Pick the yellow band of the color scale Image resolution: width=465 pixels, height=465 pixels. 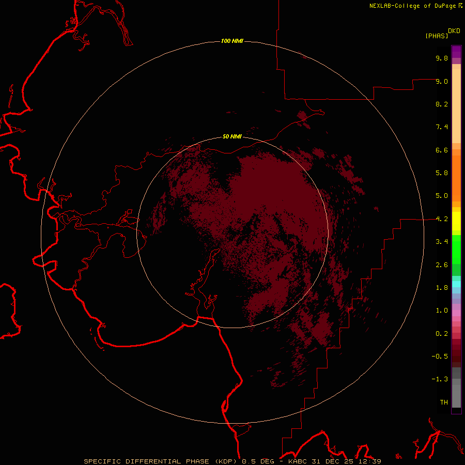coord(456,221)
